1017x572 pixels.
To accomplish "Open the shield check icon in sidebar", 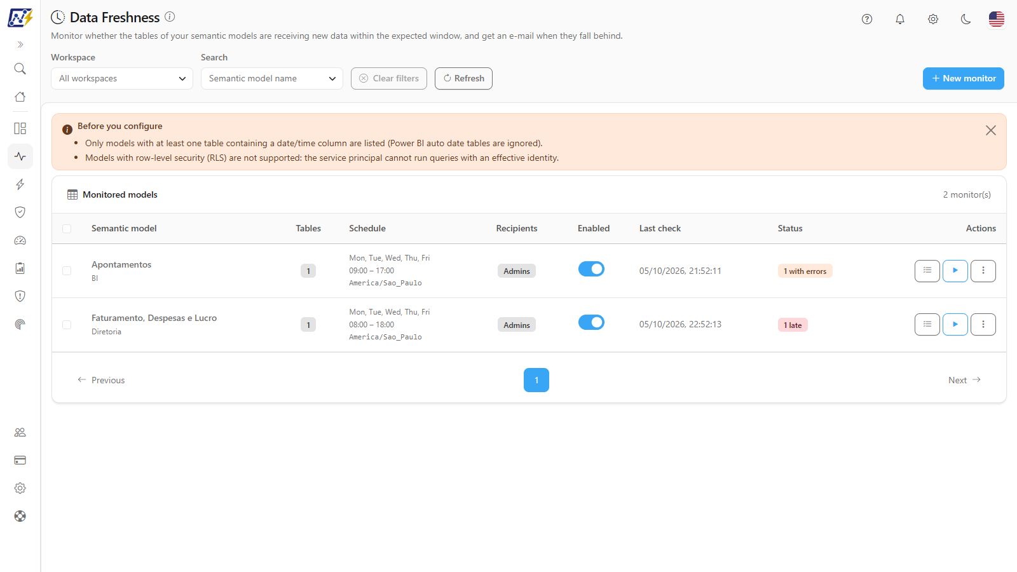I will coord(20,212).
